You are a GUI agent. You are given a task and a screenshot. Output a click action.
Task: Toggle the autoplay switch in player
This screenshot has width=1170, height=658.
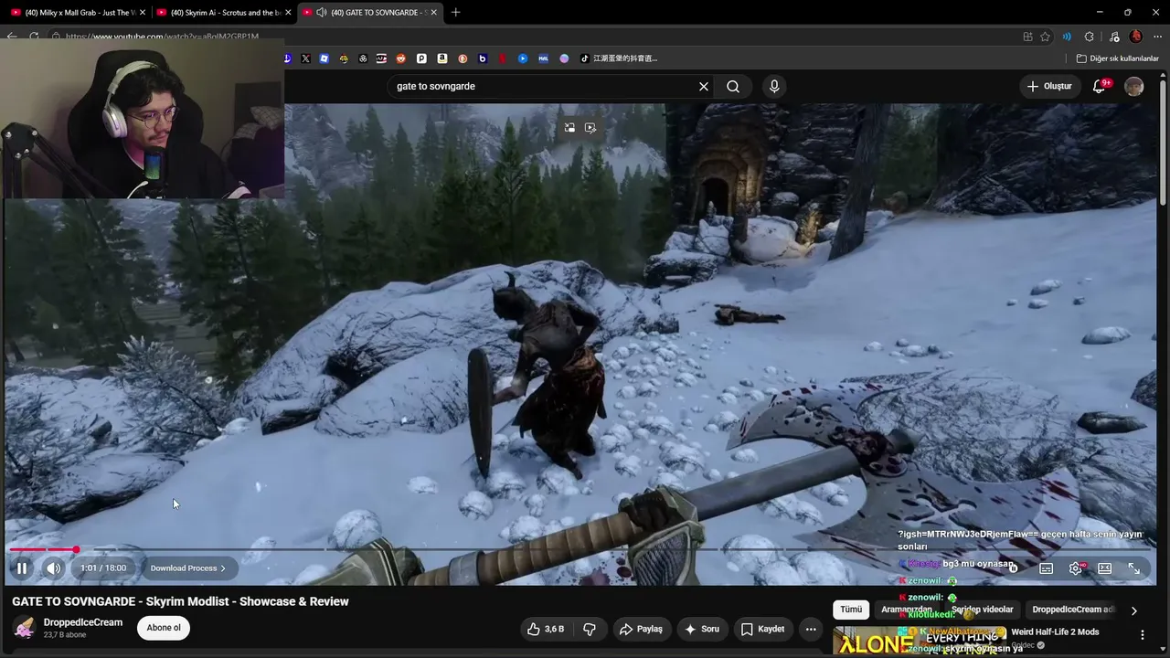click(1013, 568)
